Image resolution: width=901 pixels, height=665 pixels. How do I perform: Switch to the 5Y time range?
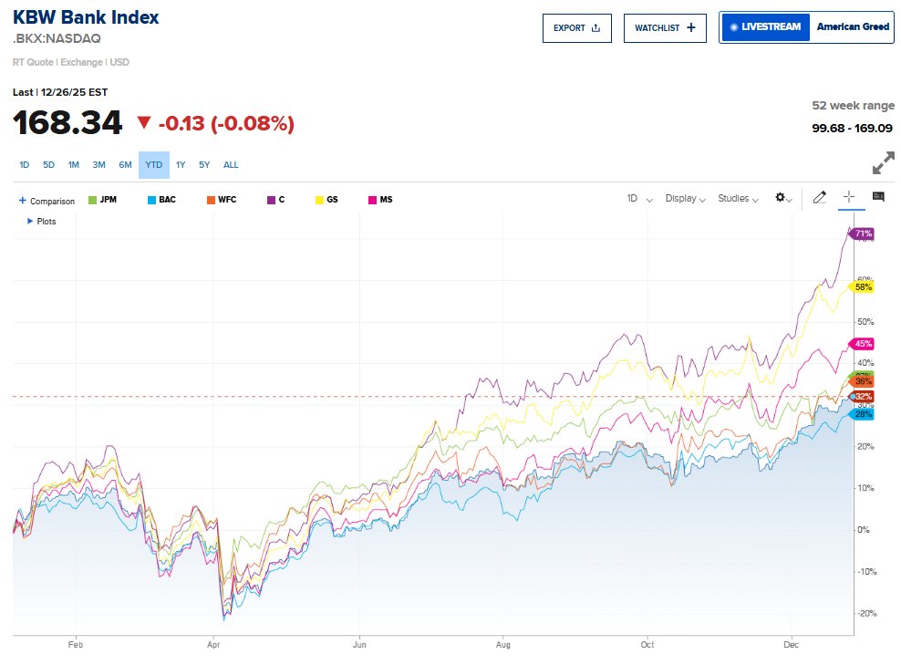pyautogui.click(x=204, y=165)
